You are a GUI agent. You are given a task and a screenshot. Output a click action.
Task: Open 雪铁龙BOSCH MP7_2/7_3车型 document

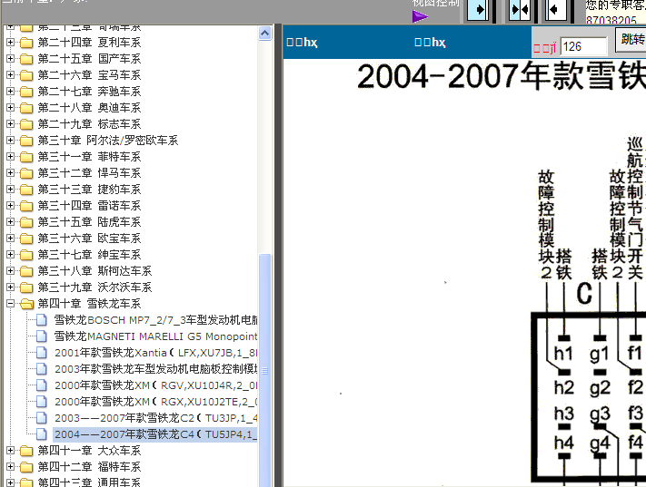[155, 320]
